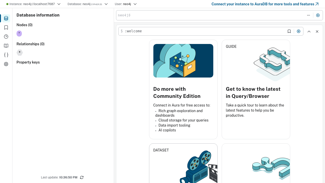Image resolution: width=325 pixels, height=183 pixels.
Task: Select the all-relationships asterisk pill
Action: (20, 53)
